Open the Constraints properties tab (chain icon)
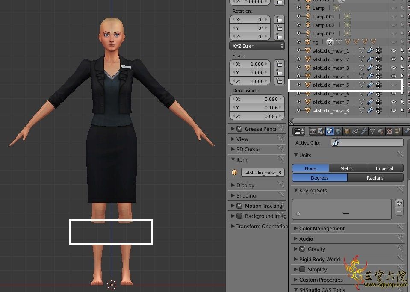 tap(355, 131)
